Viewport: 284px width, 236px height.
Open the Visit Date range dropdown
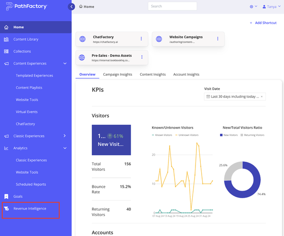[235, 96]
